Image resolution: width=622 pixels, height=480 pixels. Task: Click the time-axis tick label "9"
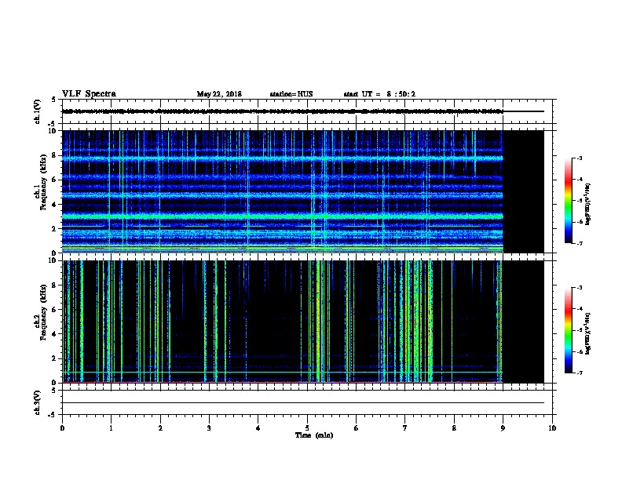coord(503,428)
